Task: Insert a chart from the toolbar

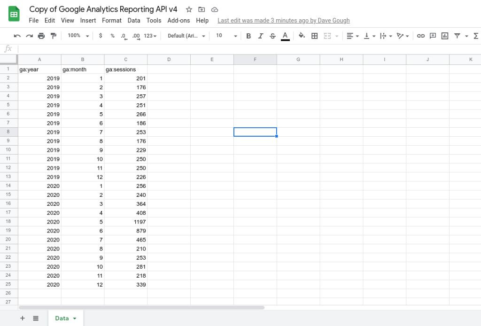Action: click(444, 35)
